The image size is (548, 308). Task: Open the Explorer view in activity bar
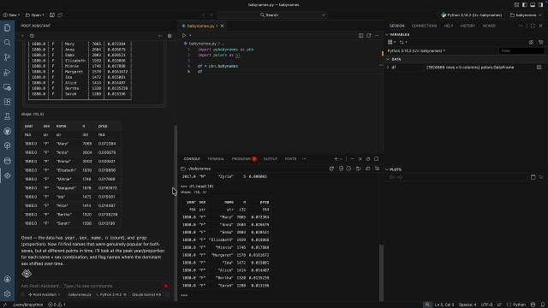(7, 27)
